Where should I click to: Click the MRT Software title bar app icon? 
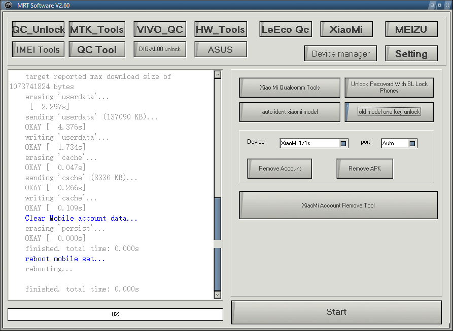[x=9, y=5]
